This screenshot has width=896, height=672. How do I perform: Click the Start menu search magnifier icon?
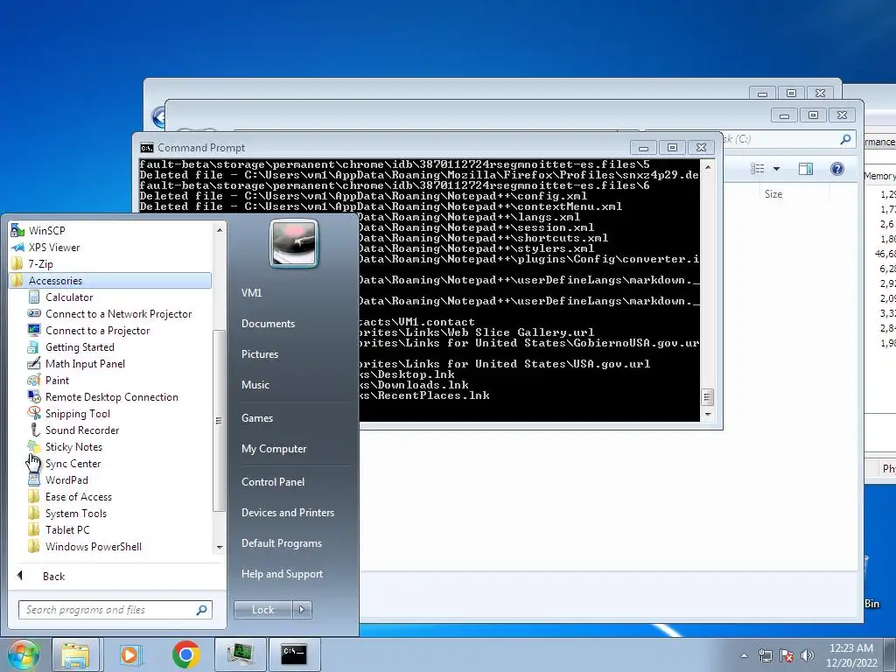click(201, 610)
